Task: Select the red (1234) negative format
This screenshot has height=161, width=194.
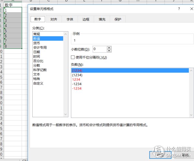Action: click(130, 71)
